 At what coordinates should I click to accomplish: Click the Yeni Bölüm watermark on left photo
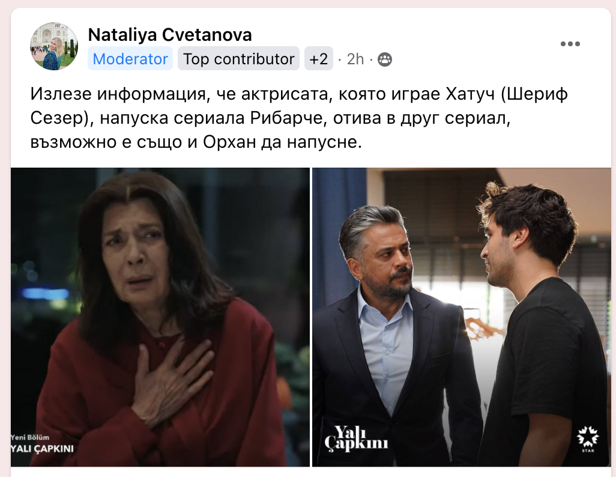tap(30, 437)
